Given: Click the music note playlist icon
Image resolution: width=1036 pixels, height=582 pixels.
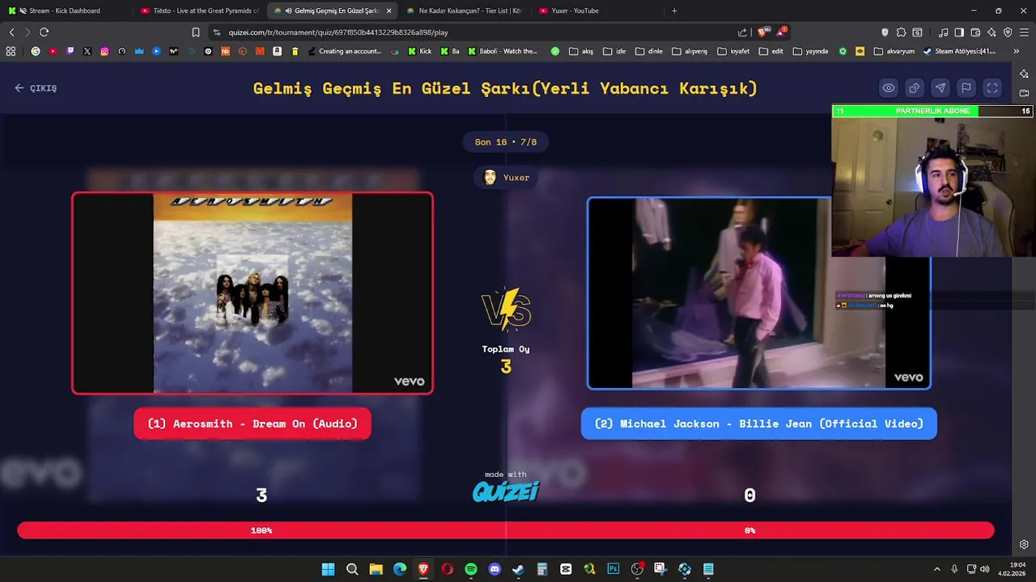Looking at the screenshot, I should [944, 32].
